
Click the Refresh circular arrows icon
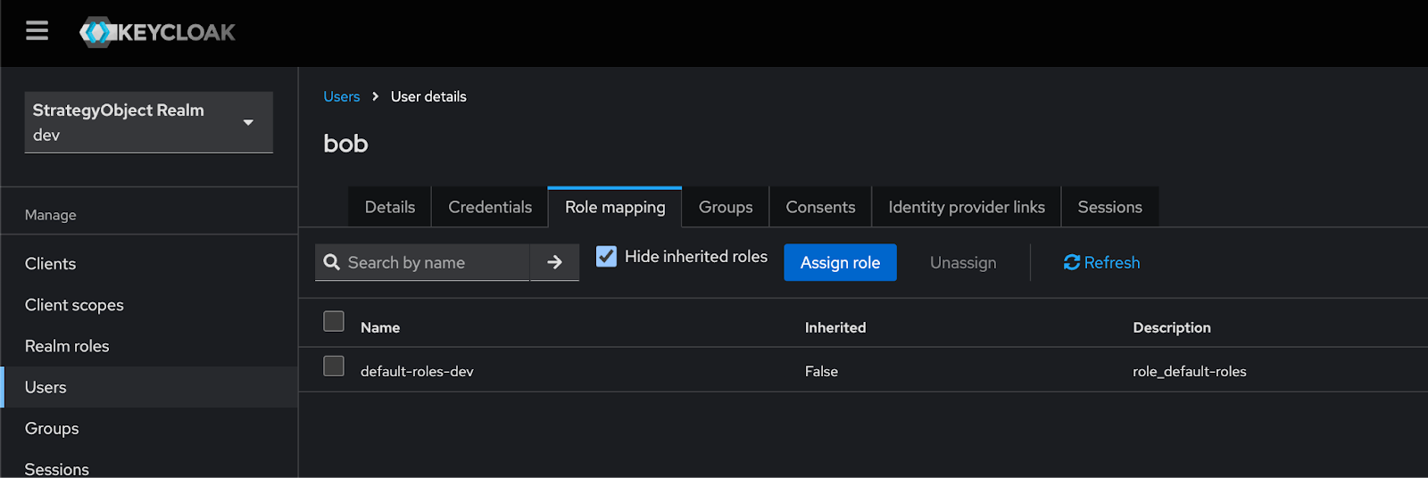[x=1072, y=262]
